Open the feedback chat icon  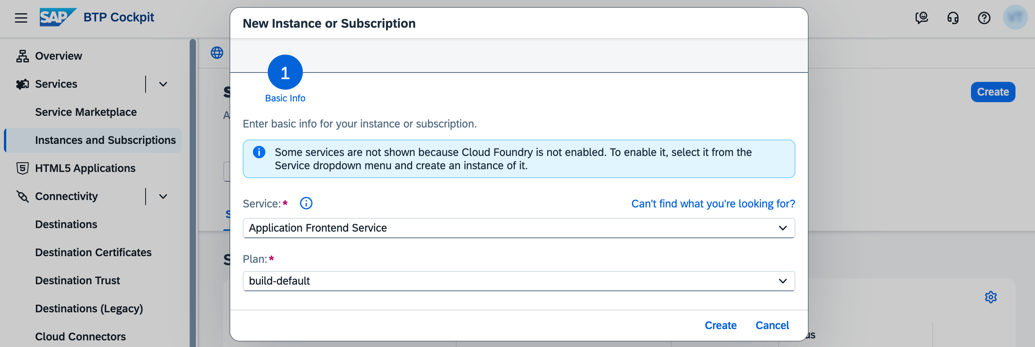(x=921, y=18)
